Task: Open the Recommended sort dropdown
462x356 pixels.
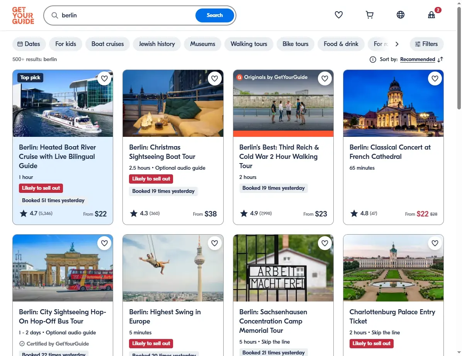Action: [418, 59]
